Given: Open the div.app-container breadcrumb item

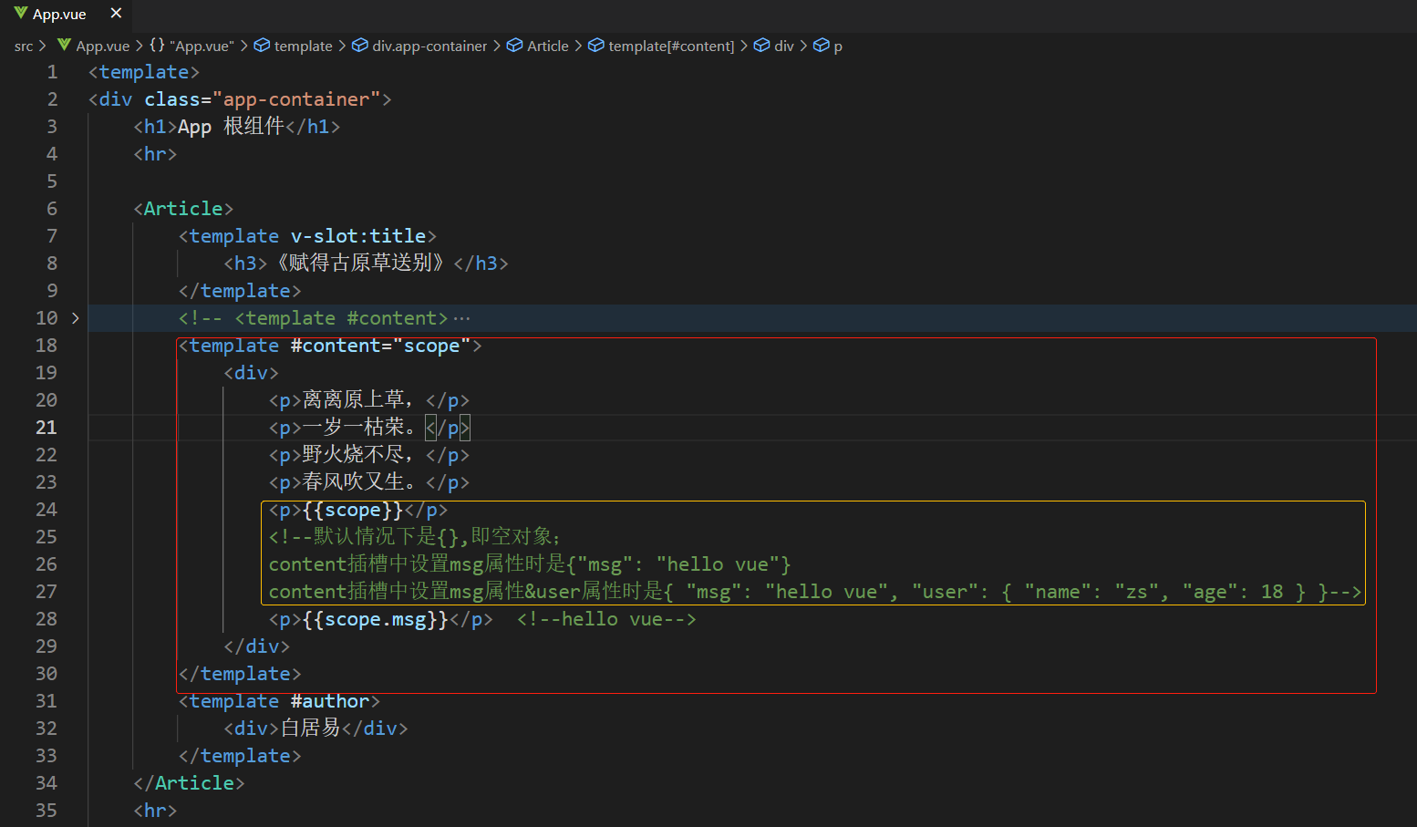Looking at the screenshot, I should pyautogui.click(x=429, y=47).
